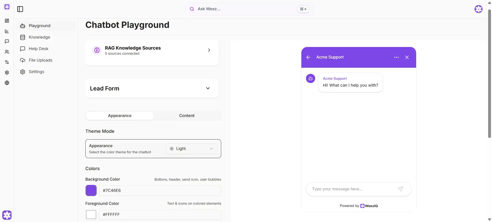Viewport: 492px width, 222px height.
Task: Click the user avatar icon top right
Action: click(478, 9)
